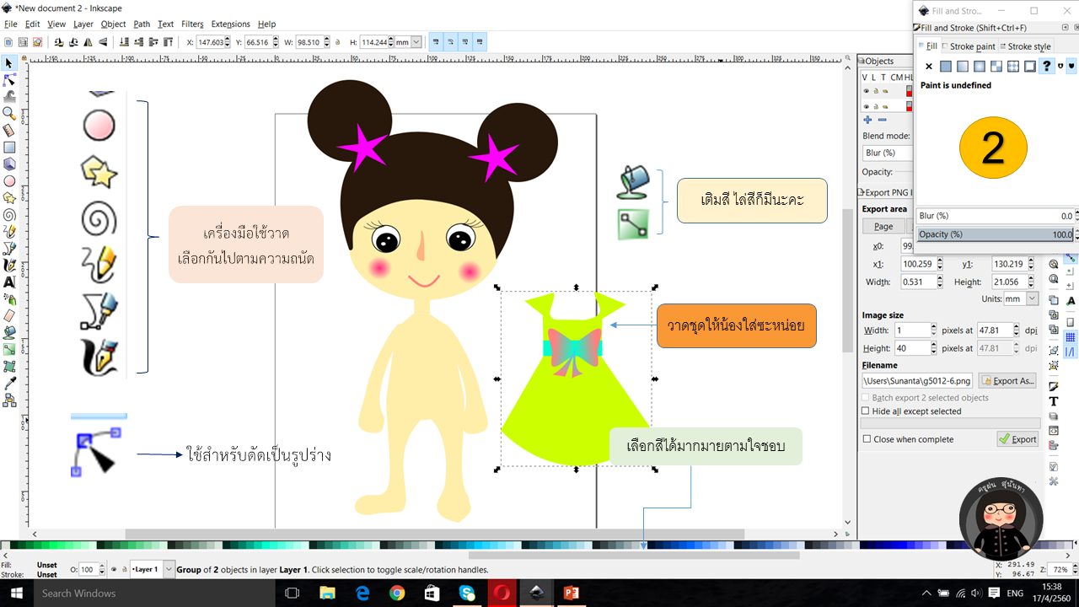Viewport: 1079px width, 607px height.
Task: Open the Extensions menu
Action: 230,24
